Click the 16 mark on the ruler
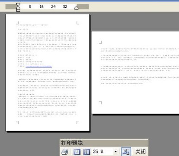The image size is (179, 156). pyautogui.click(x=42, y=6)
